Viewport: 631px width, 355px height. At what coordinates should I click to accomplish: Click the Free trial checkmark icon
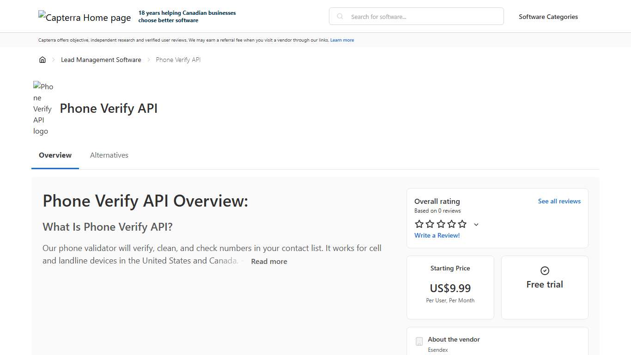pos(545,271)
